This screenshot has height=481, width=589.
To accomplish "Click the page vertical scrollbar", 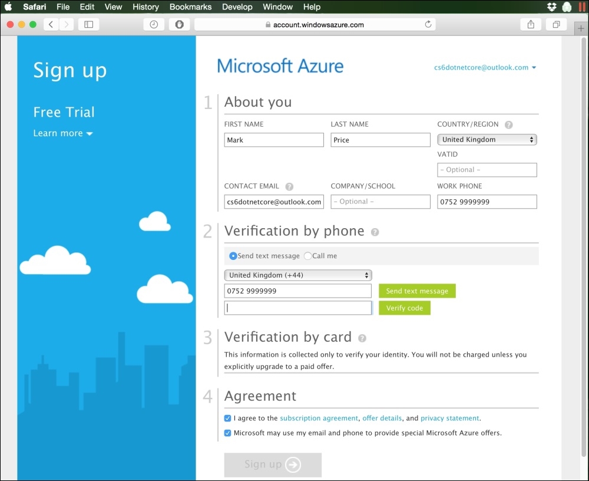I will (584, 248).
